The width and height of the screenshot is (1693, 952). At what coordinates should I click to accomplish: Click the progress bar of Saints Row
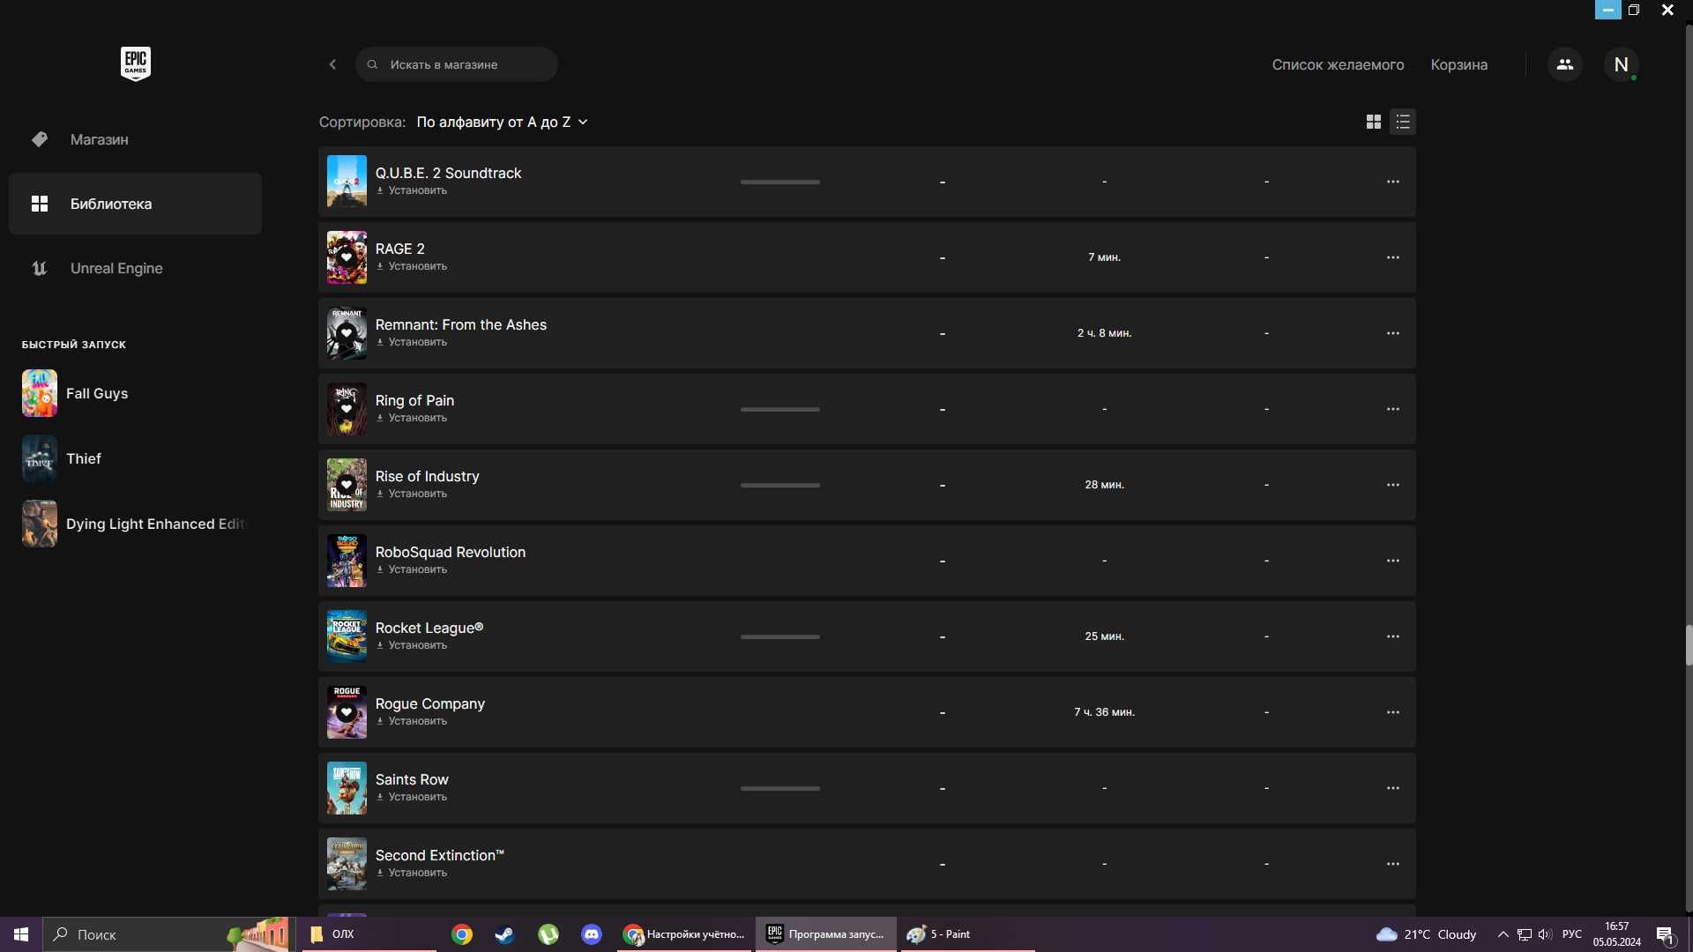780,788
